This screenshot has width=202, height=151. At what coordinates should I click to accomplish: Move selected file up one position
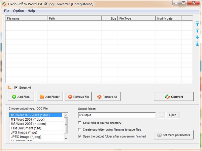click(x=197, y=31)
